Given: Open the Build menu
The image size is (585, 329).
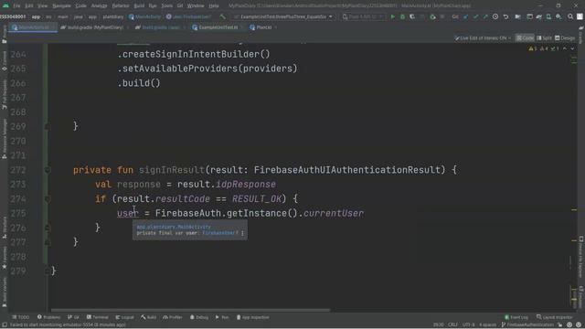Looking at the screenshot, I should pos(139,6).
